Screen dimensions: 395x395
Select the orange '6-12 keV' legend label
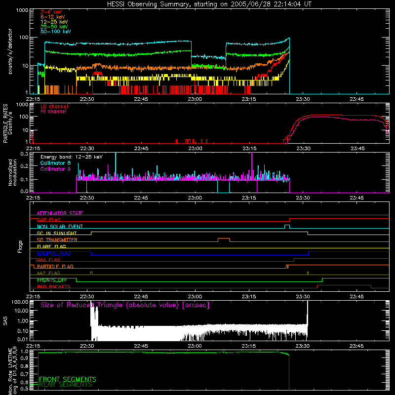coord(53,17)
